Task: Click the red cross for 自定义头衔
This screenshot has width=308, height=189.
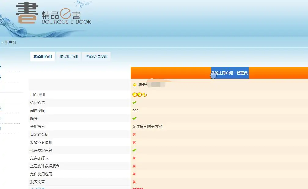Action: pyautogui.click(x=134, y=135)
